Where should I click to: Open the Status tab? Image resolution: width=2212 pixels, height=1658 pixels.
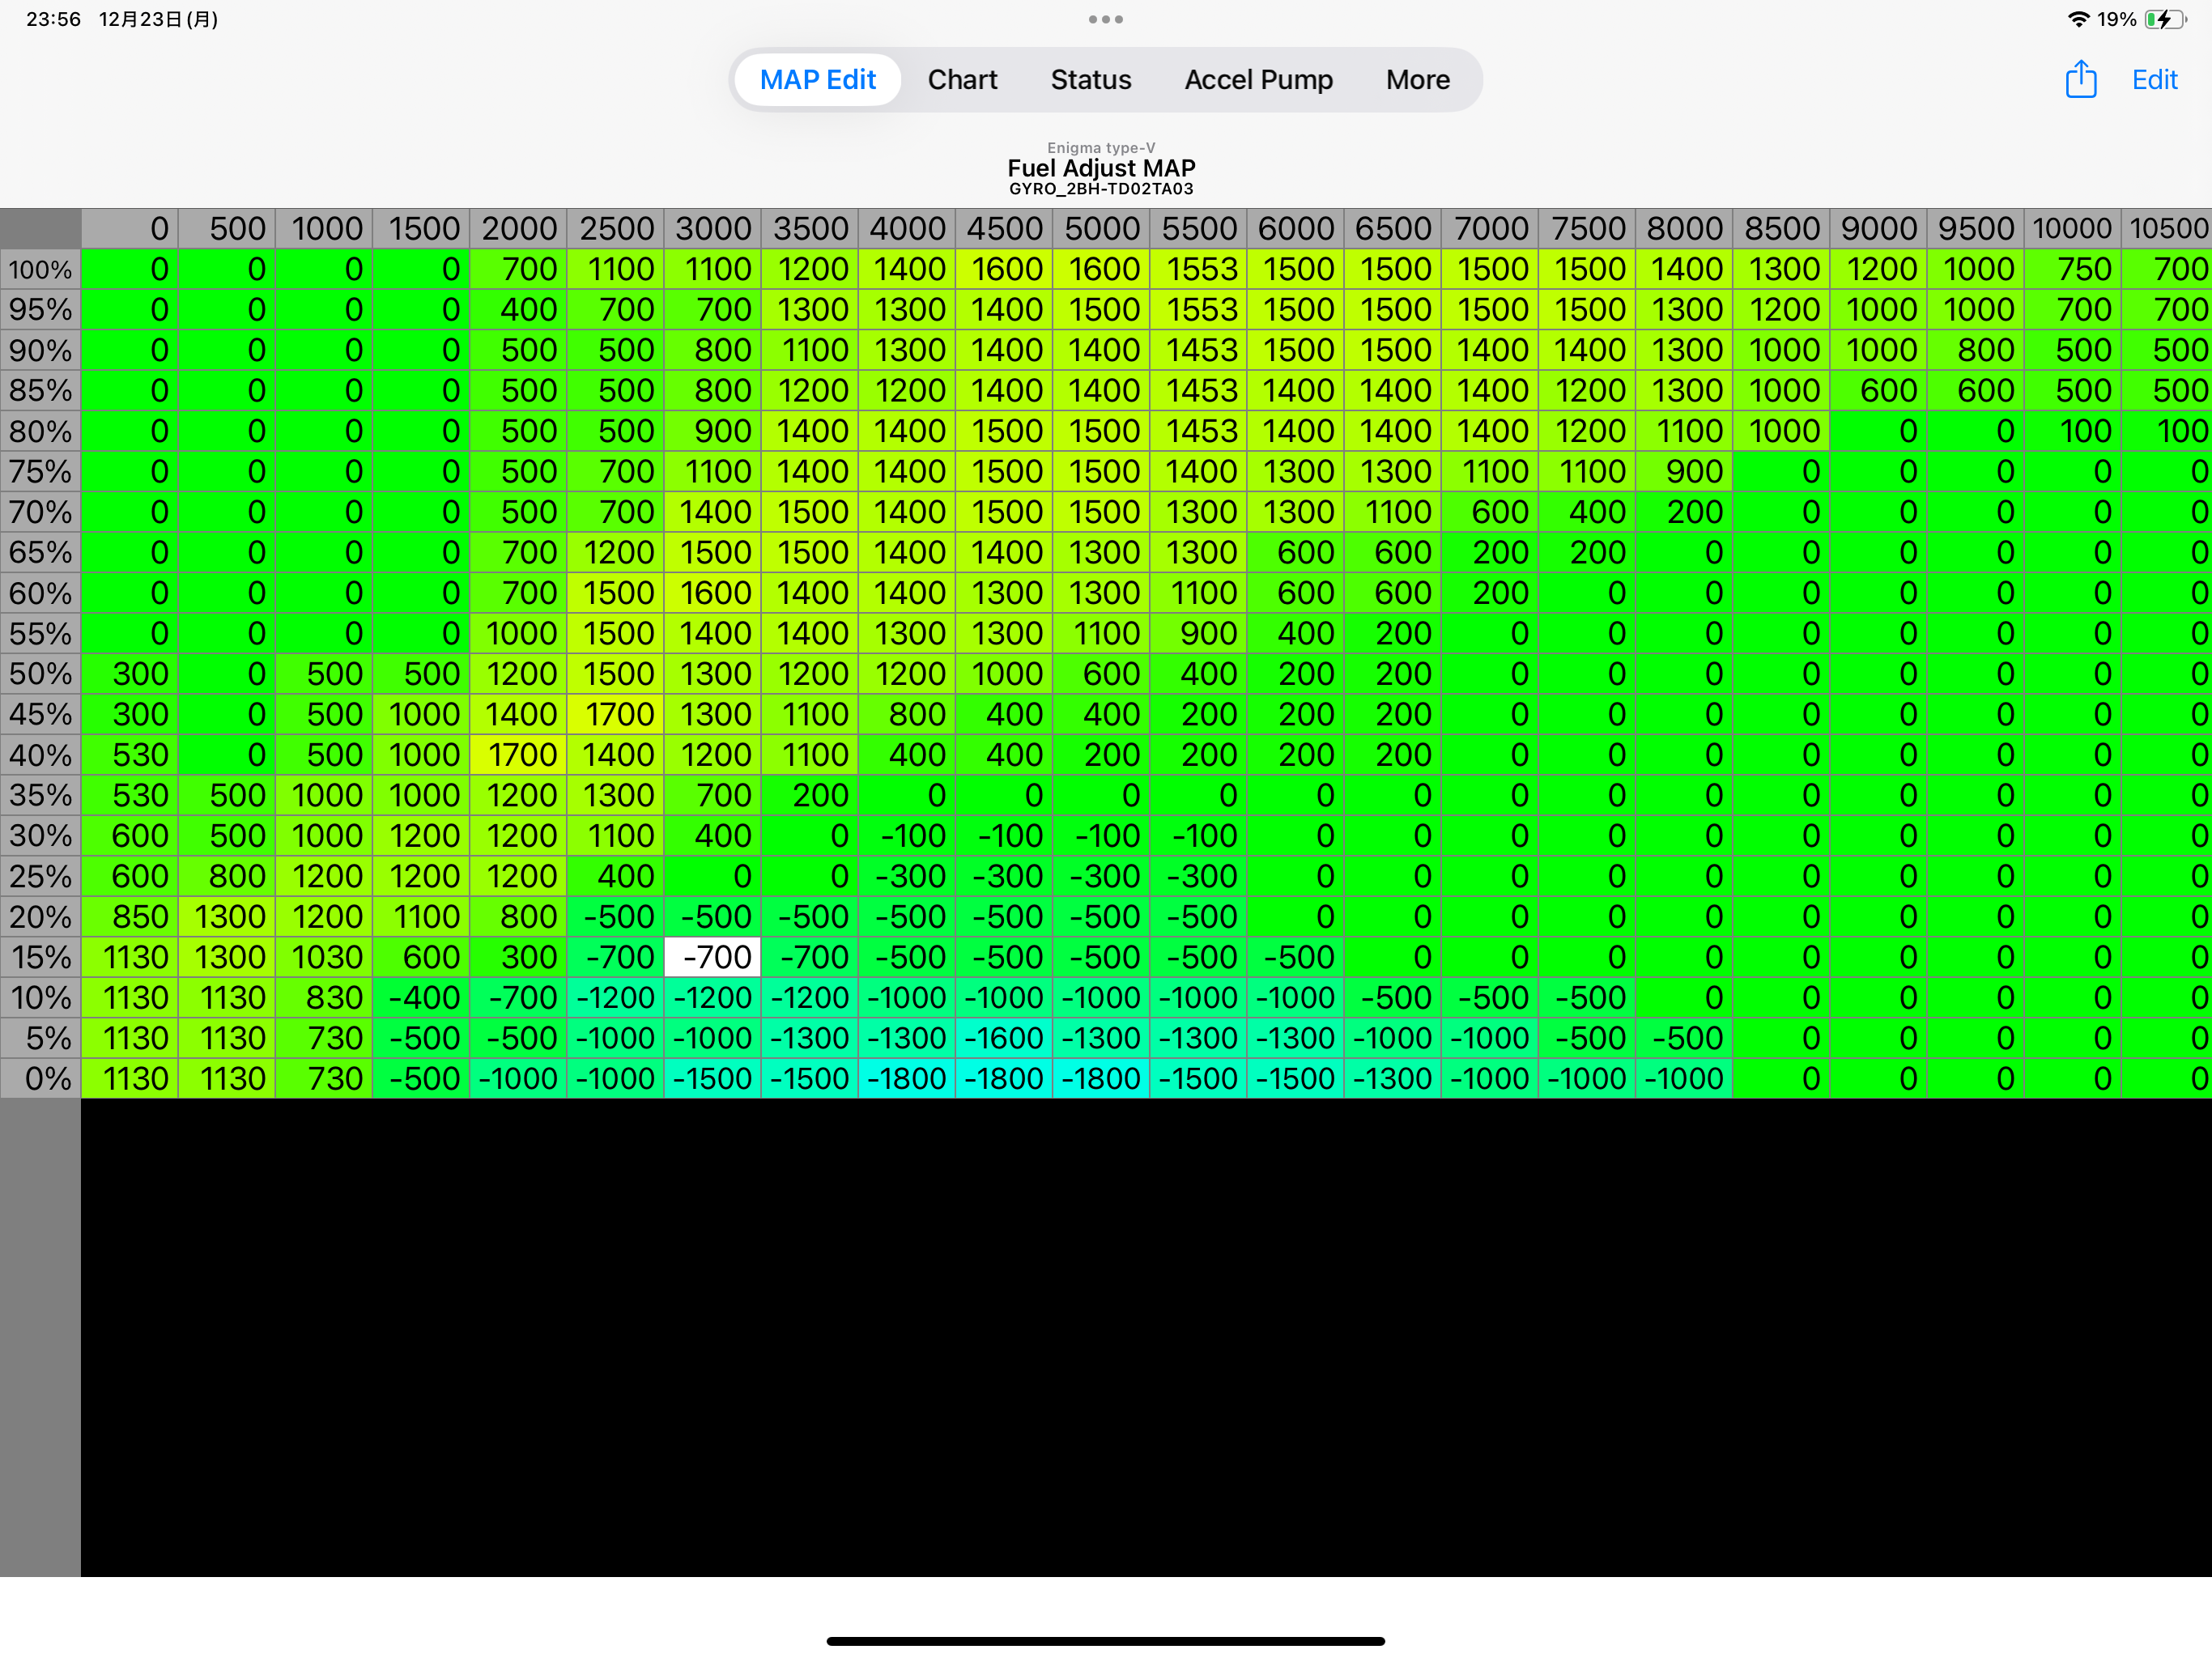[x=1090, y=80]
